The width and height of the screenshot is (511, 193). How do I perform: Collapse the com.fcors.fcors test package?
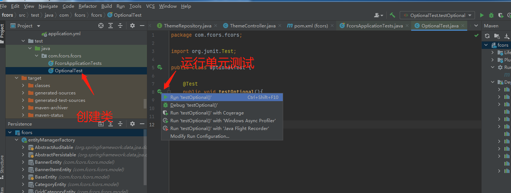[36, 56]
